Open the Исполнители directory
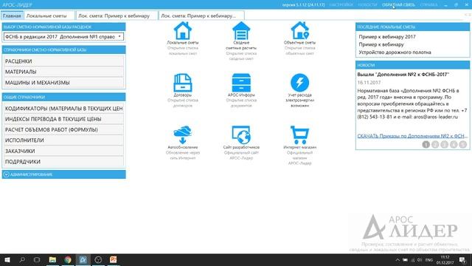 click(64, 140)
